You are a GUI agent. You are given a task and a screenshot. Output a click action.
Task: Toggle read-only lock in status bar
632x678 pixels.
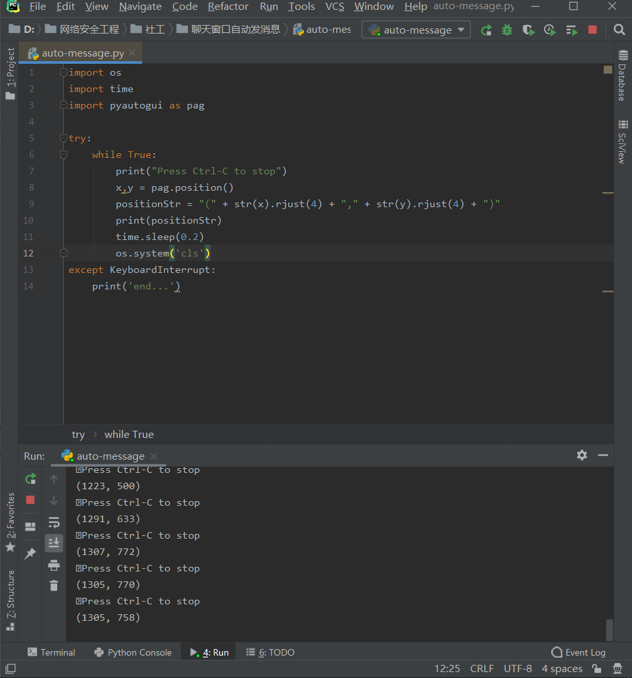tap(596, 669)
